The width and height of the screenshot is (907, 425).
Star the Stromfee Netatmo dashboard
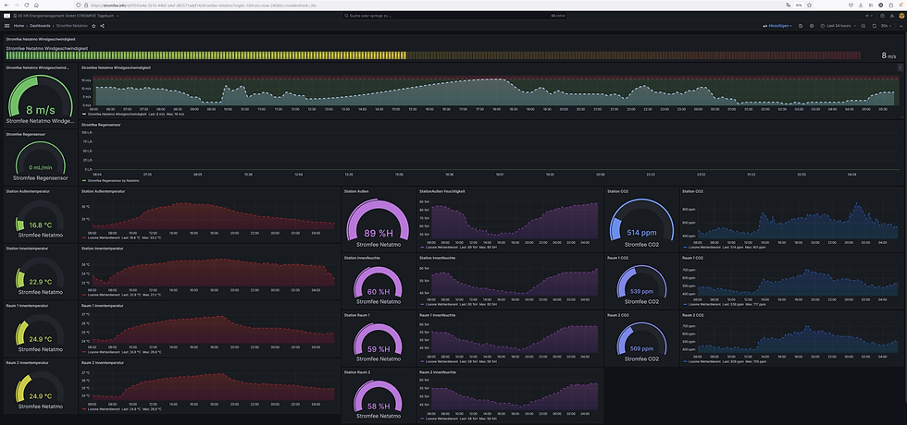(x=93, y=26)
